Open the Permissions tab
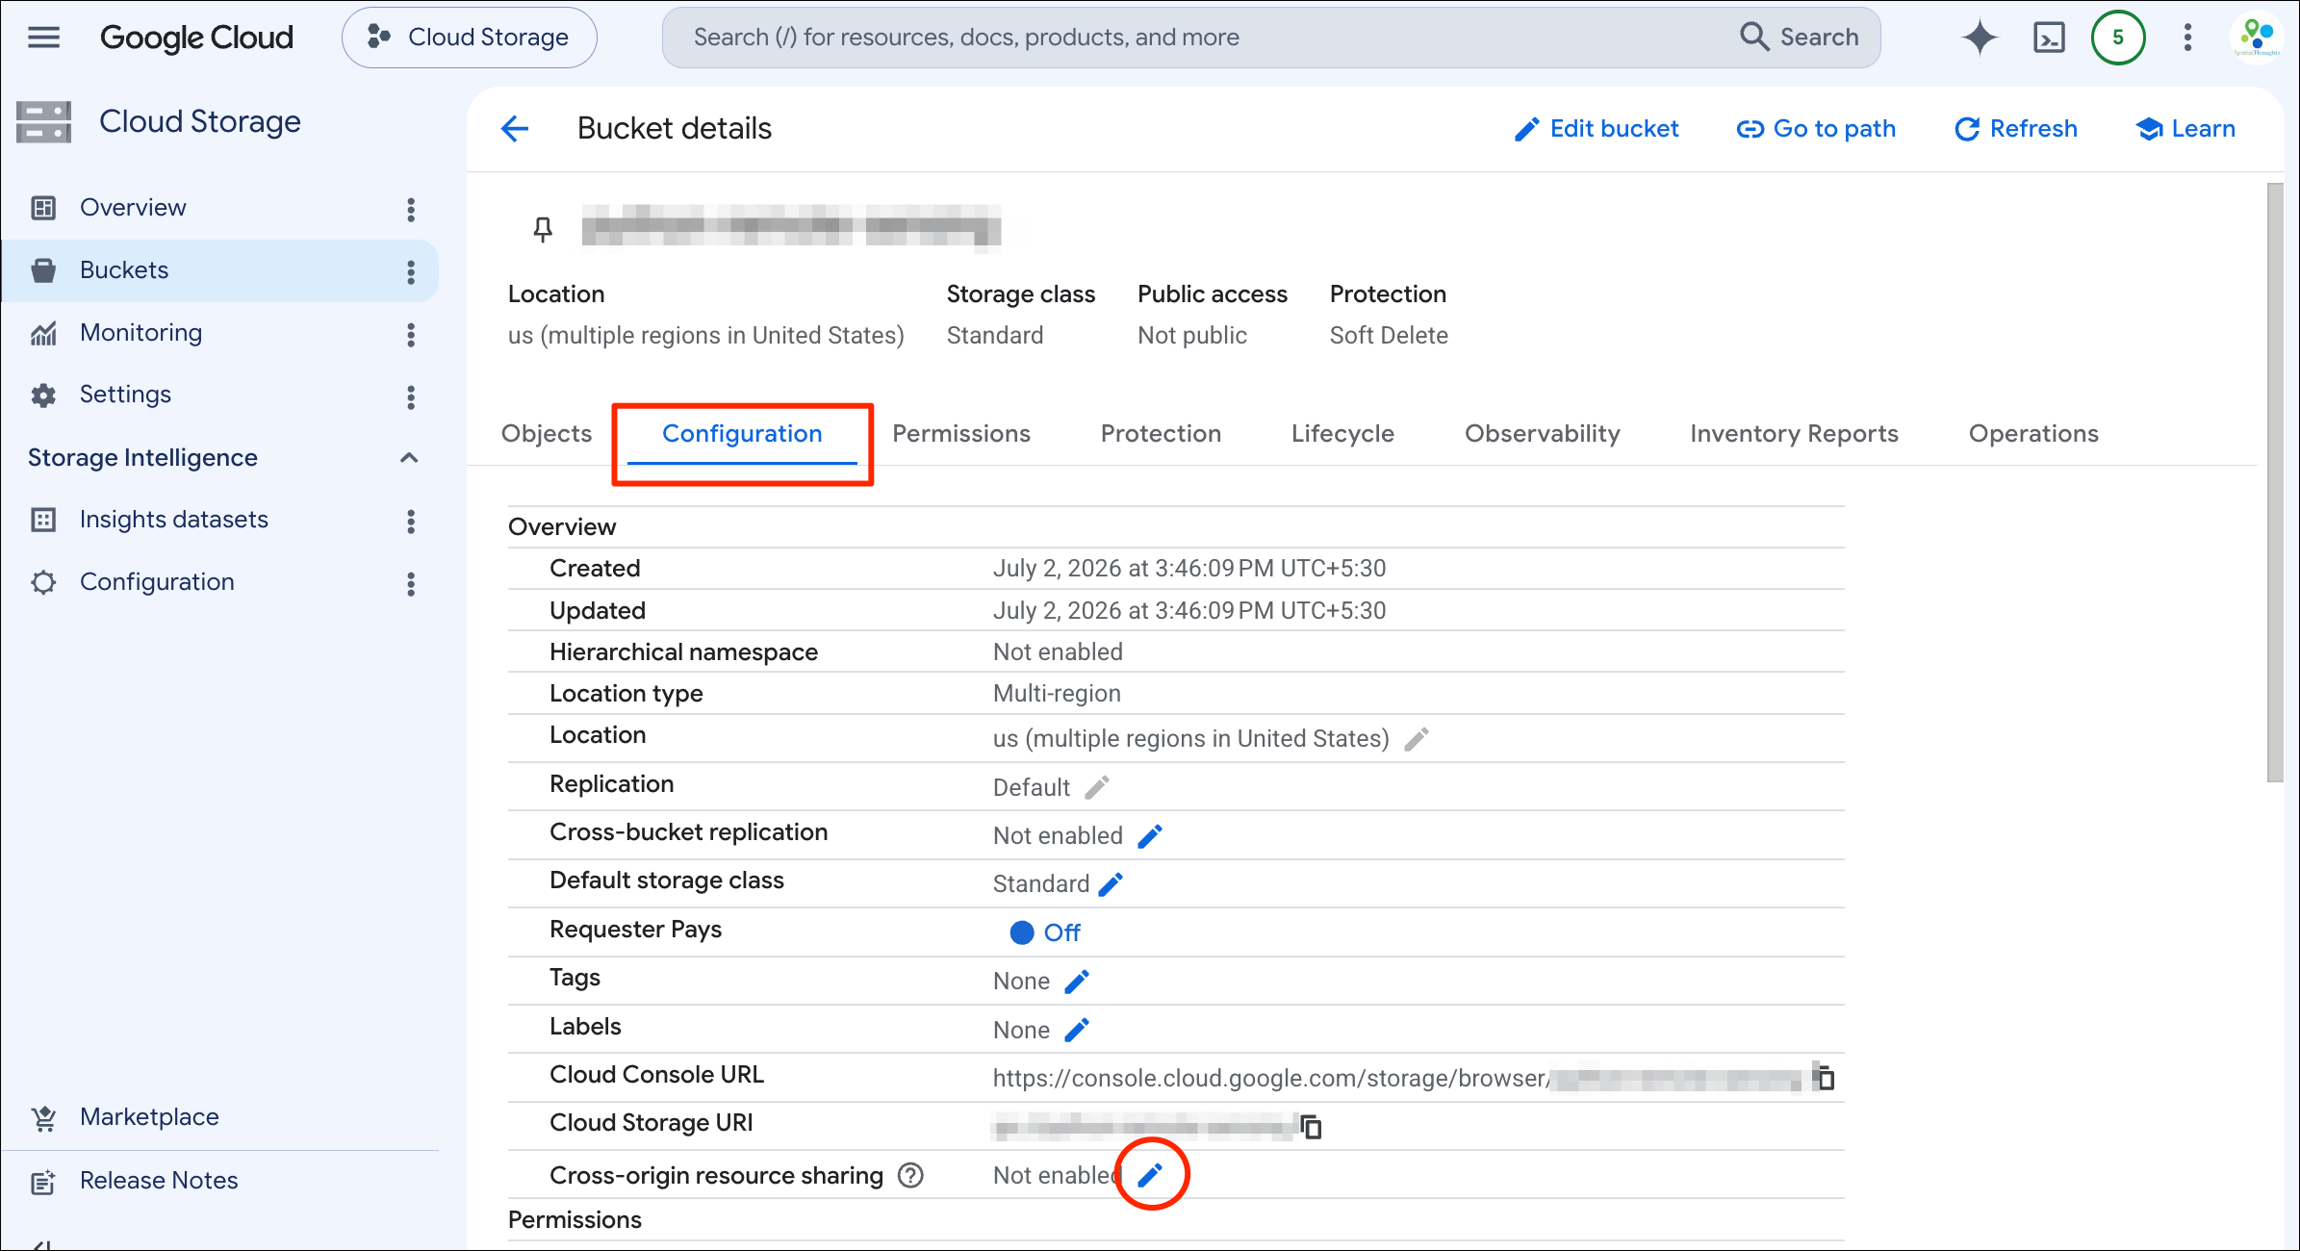The width and height of the screenshot is (2300, 1251). click(961, 434)
